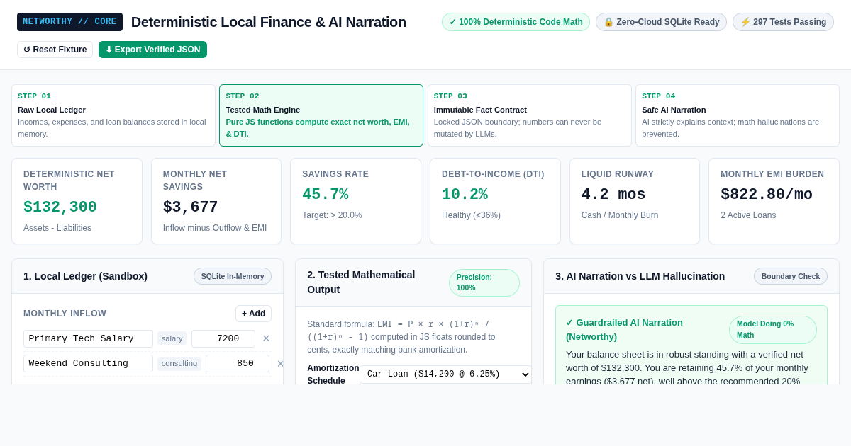Viewport: 851px width, 446px height.
Task: Edit the 850 consulting amount field
Action: tap(238, 363)
